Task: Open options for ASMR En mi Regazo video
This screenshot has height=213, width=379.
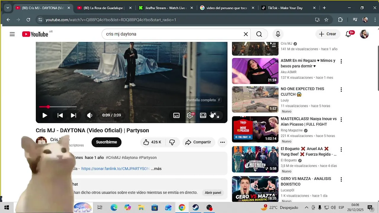Action: (341, 61)
